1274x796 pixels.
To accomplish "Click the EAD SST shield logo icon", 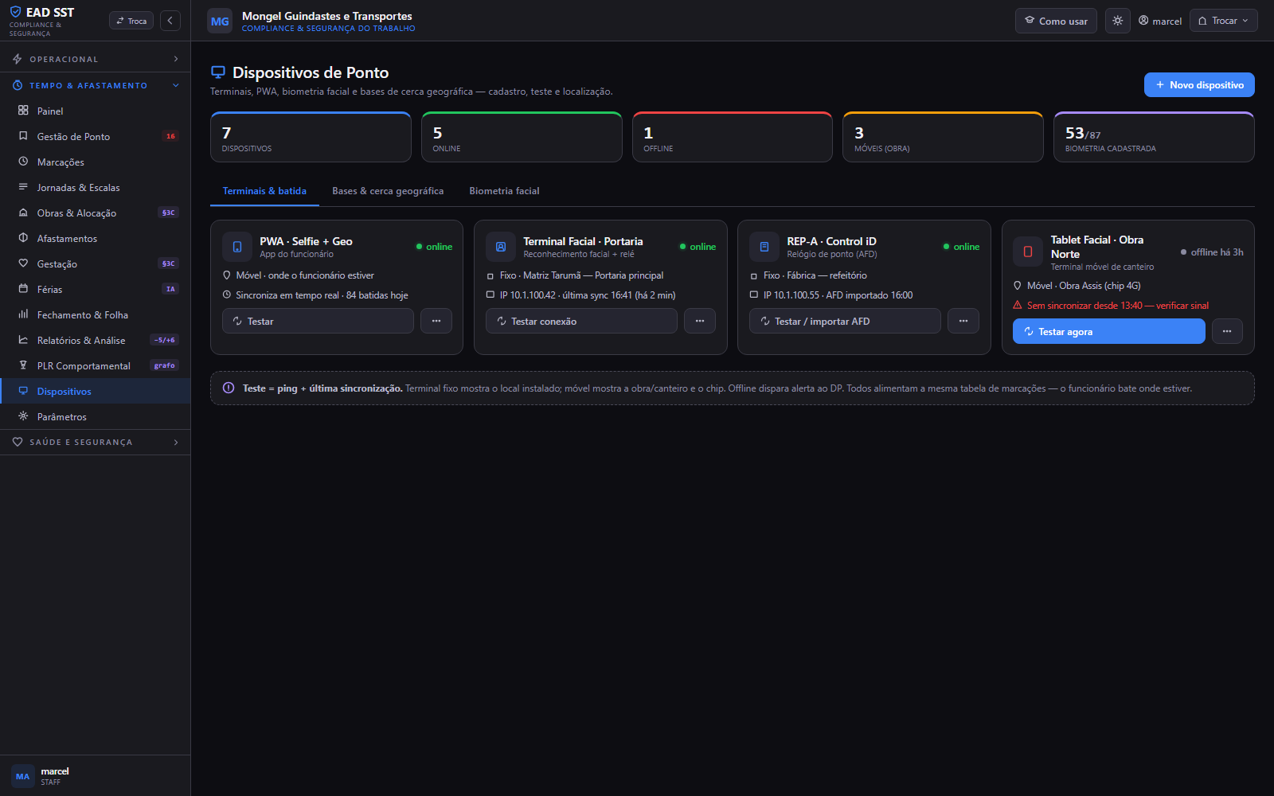I will [15, 12].
